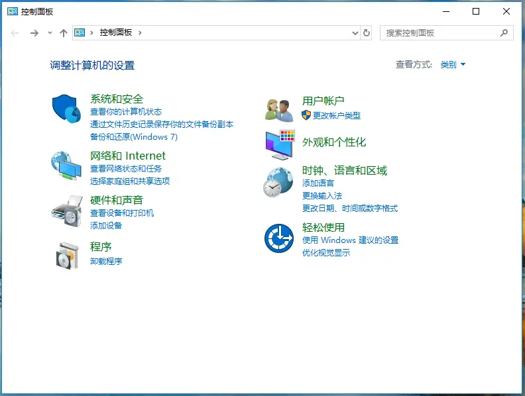Click the 控制面板 breadcrumb in address bar
The height and width of the screenshot is (396, 525).
116,32
